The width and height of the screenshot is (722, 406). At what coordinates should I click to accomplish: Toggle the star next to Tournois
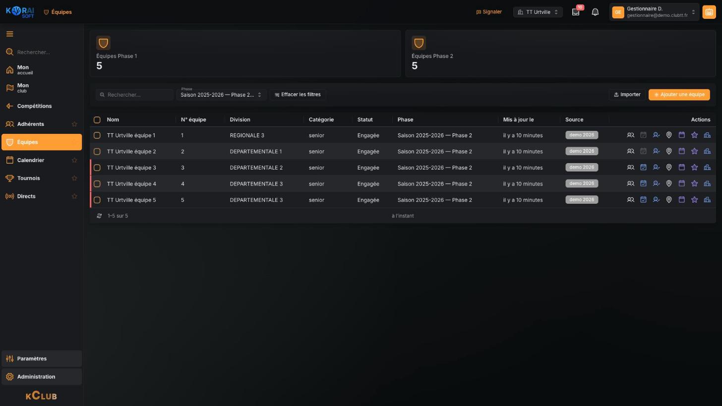[74, 178]
